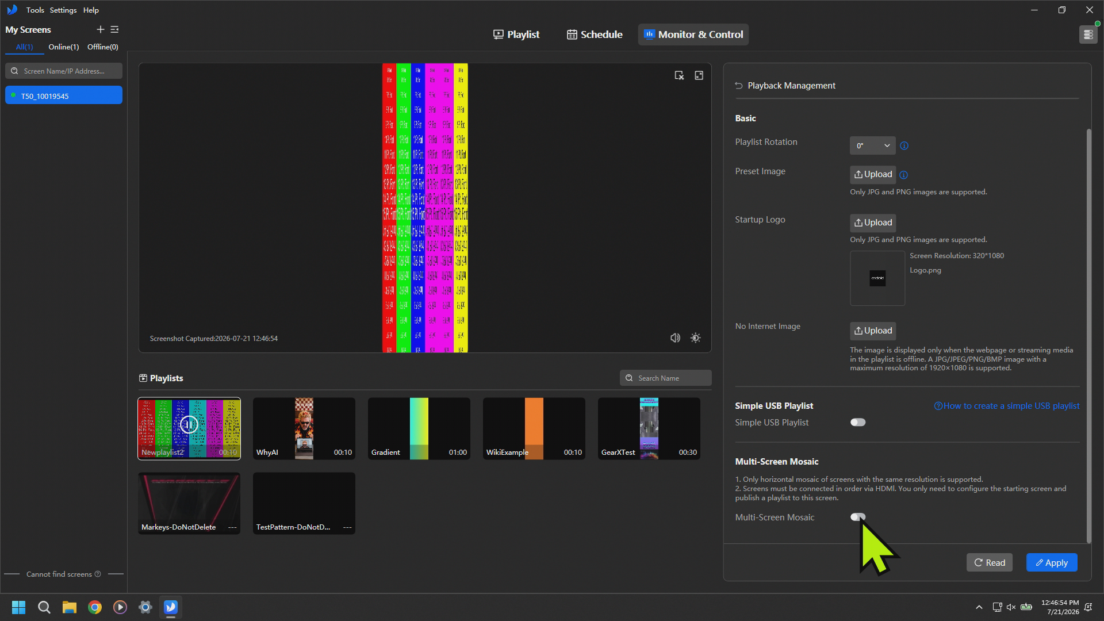Click the Playback Management panel scrollbar
Screen dimensions: 1104x621
[x=1088, y=336]
